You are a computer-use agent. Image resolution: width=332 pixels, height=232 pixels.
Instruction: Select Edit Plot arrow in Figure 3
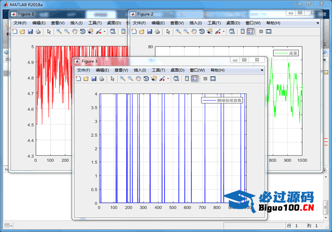(x=112, y=79)
